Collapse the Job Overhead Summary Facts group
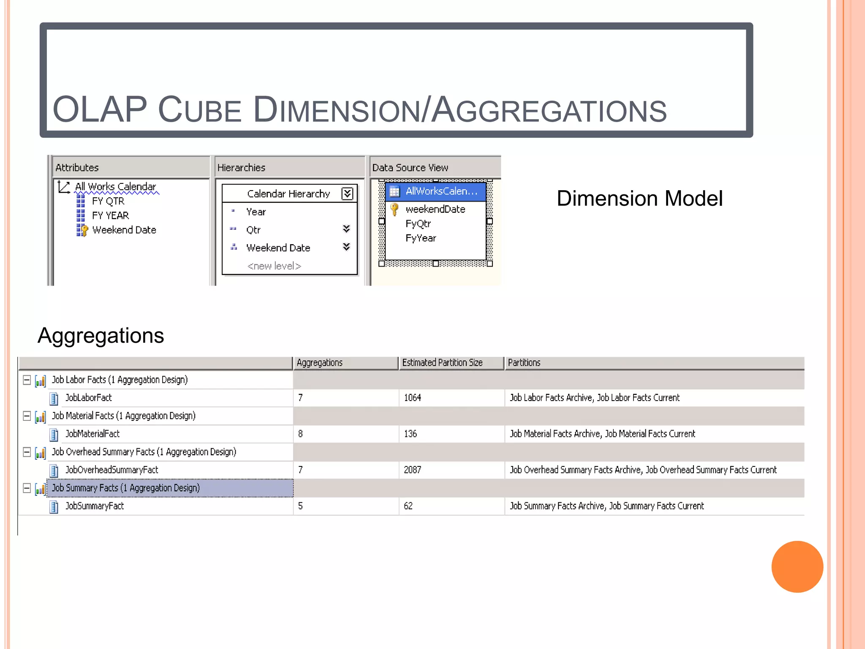The width and height of the screenshot is (865, 649). coord(27,452)
